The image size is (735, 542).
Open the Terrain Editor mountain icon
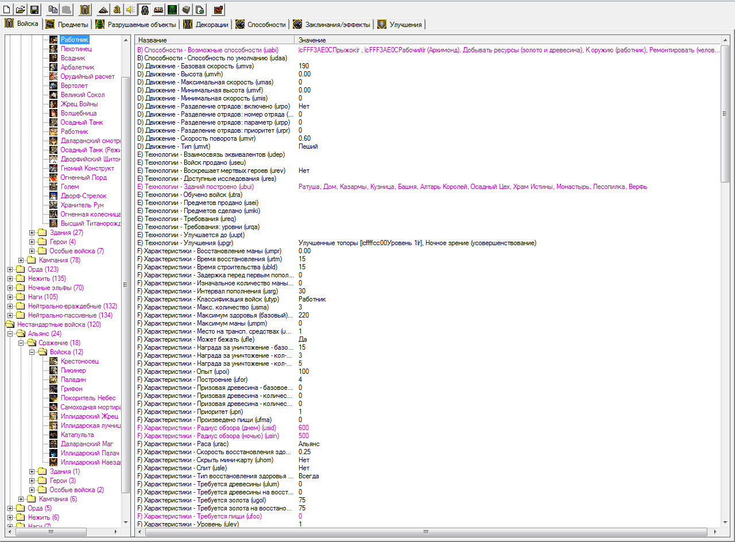103,9
